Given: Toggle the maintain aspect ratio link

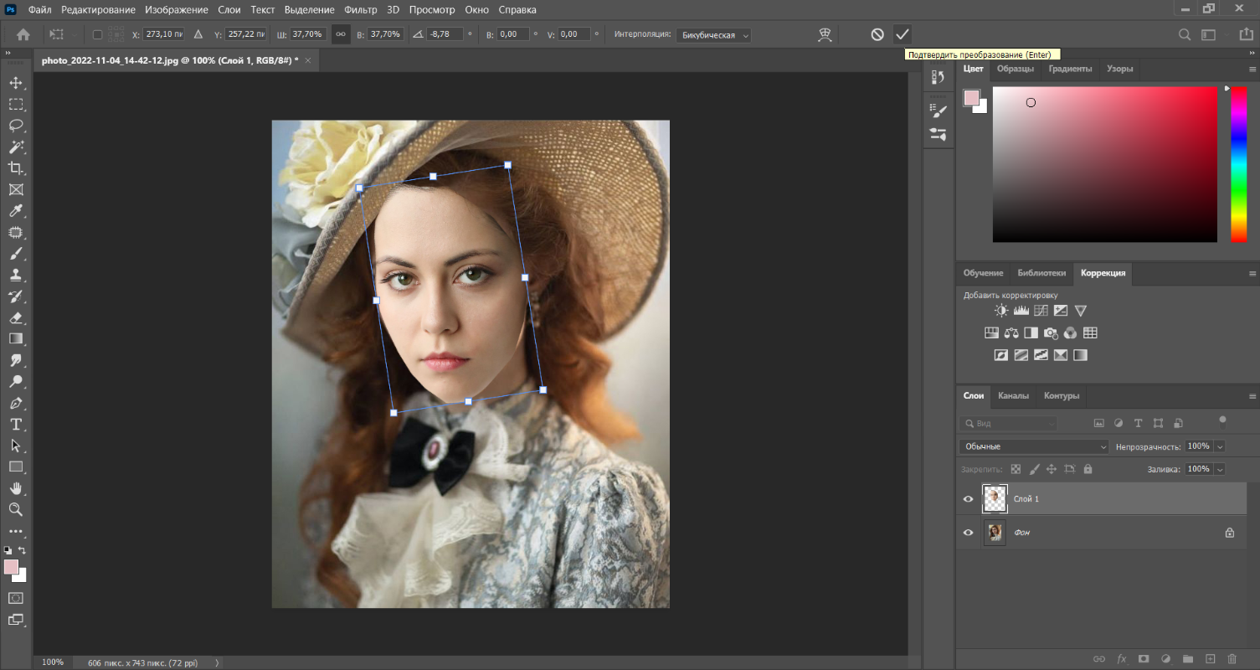Looking at the screenshot, I should (x=340, y=34).
